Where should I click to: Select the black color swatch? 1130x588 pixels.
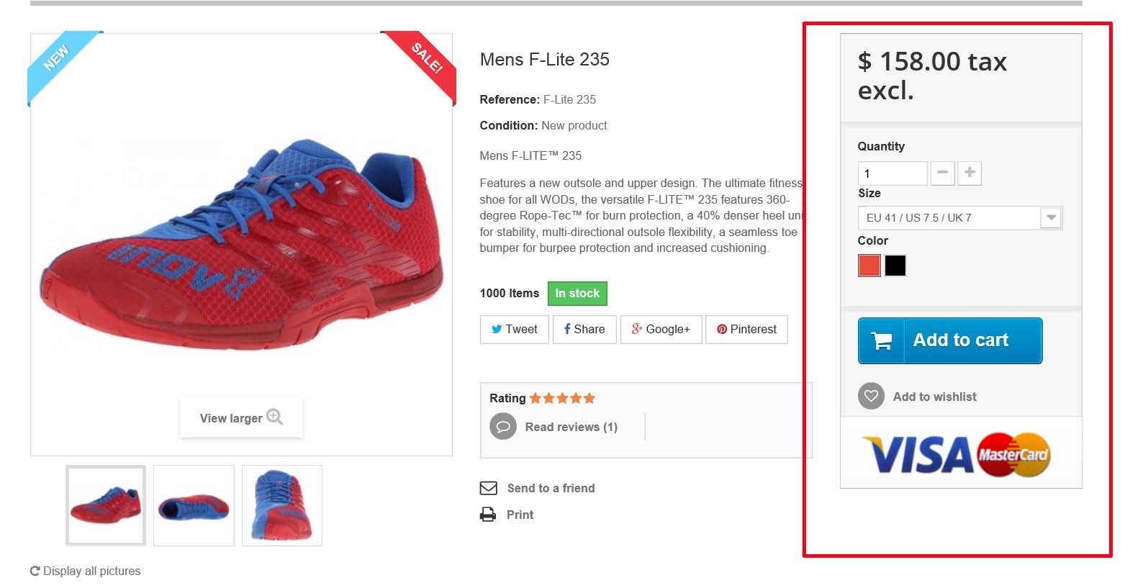pyautogui.click(x=895, y=266)
